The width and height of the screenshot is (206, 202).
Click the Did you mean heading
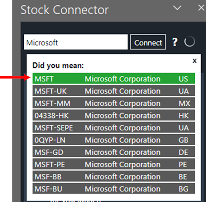coord(58,66)
